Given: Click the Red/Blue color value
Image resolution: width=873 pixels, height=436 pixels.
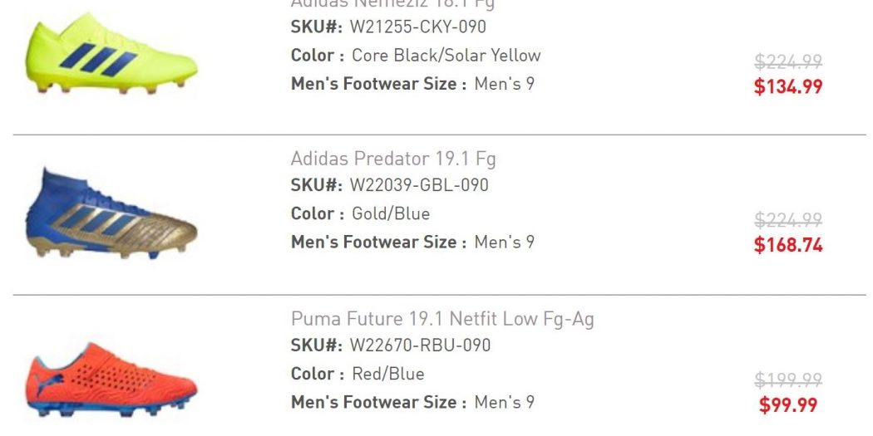Looking at the screenshot, I should tap(387, 374).
